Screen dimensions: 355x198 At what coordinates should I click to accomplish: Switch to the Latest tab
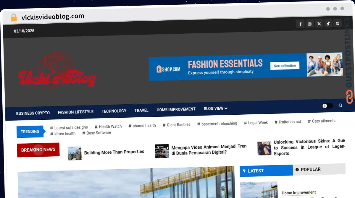pos(266,171)
